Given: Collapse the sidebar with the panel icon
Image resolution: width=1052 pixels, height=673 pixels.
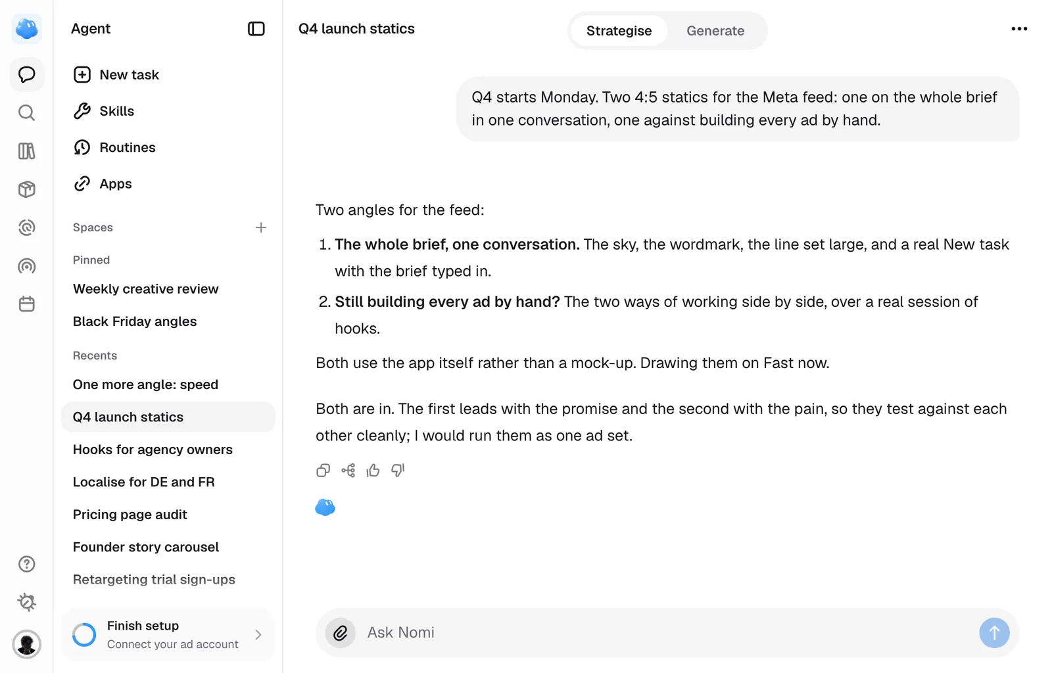Looking at the screenshot, I should (256, 29).
